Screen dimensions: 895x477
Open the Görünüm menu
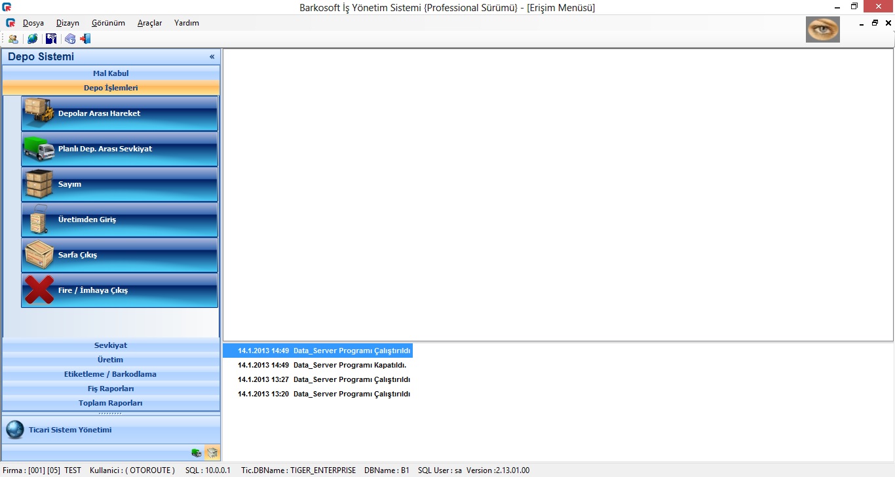(x=108, y=23)
